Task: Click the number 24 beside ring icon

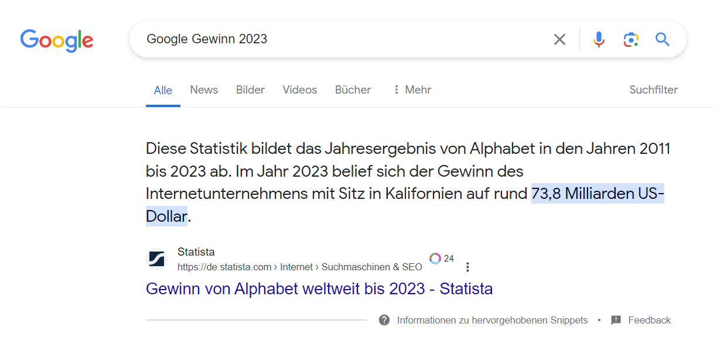Action: (449, 259)
